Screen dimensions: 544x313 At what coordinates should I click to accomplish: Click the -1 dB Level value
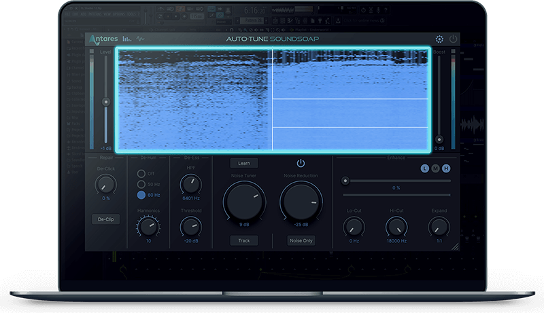[x=106, y=149]
